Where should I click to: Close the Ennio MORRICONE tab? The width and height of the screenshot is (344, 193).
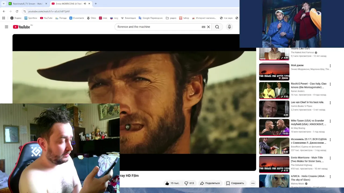pos(89,4)
